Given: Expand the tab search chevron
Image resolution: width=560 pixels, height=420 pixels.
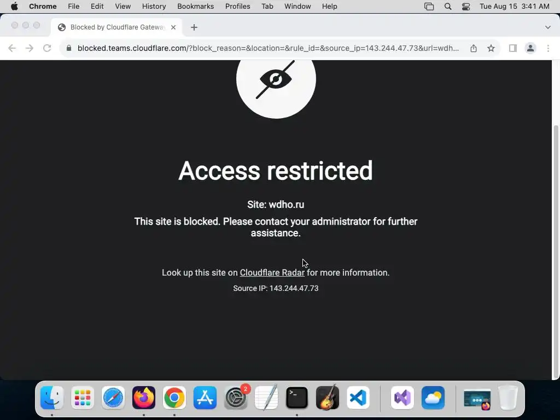Looking at the screenshot, I should tap(548, 27).
